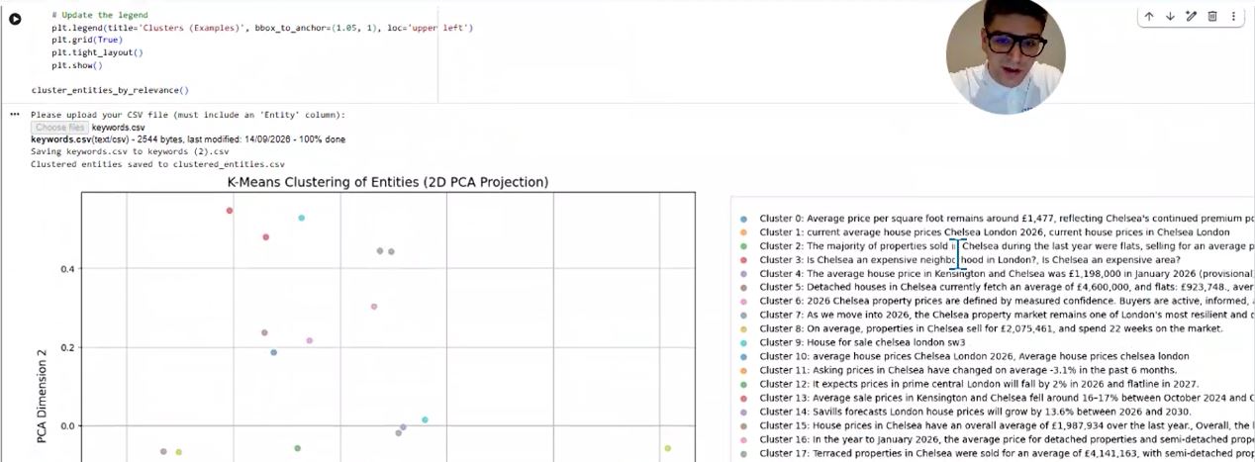Click the topmost red scatter point in plot
Image resolution: width=1255 pixels, height=462 pixels.
pyautogui.click(x=230, y=210)
